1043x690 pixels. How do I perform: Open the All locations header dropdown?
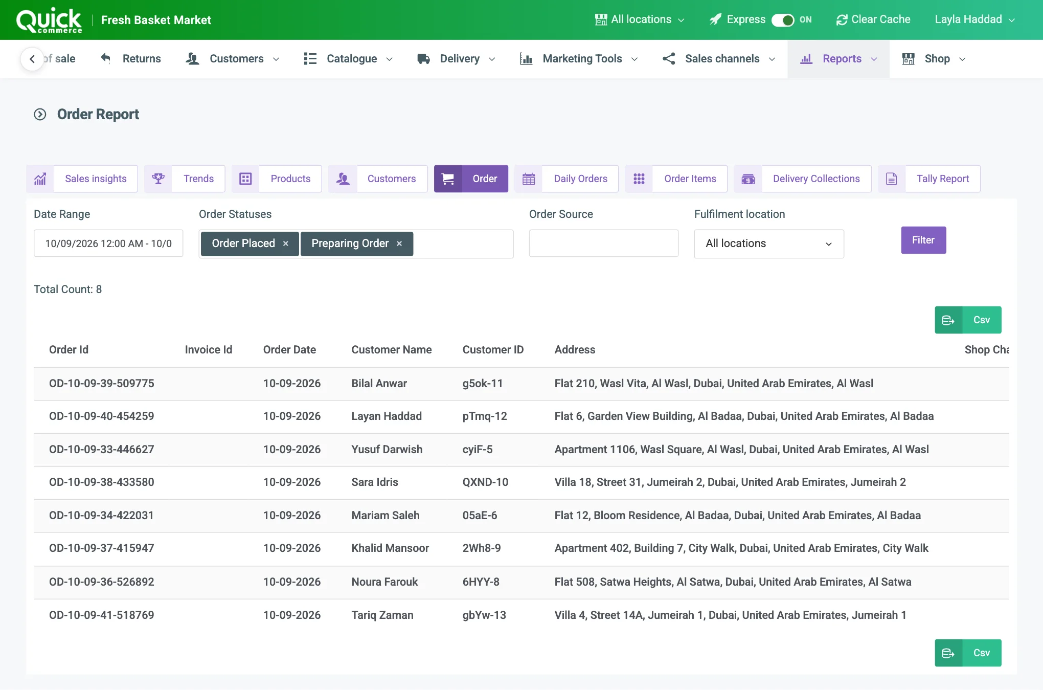point(640,19)
